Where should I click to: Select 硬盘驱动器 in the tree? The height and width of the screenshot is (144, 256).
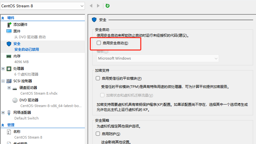28,88
